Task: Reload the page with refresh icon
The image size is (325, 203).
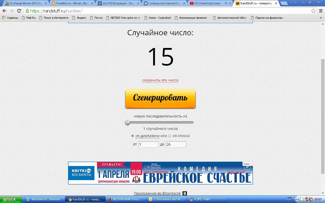Action: point(19,11)
